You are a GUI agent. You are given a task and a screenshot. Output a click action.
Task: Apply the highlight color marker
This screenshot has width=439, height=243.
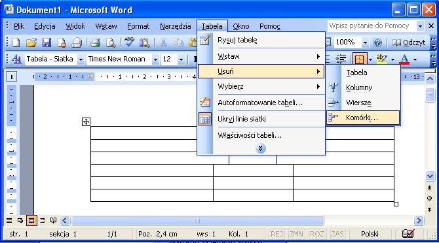[x=382, y=59]
